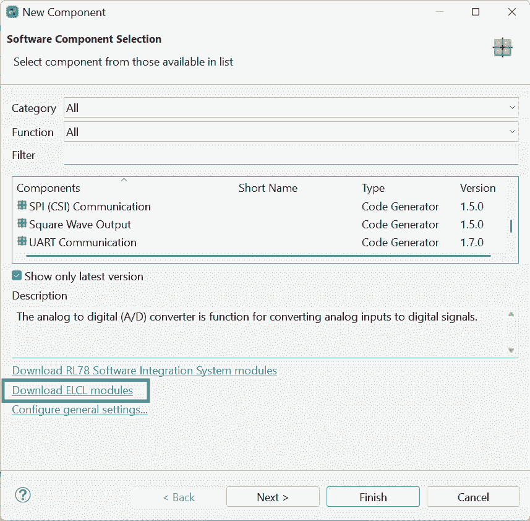Click the Filter text field

tap(291, 155)
